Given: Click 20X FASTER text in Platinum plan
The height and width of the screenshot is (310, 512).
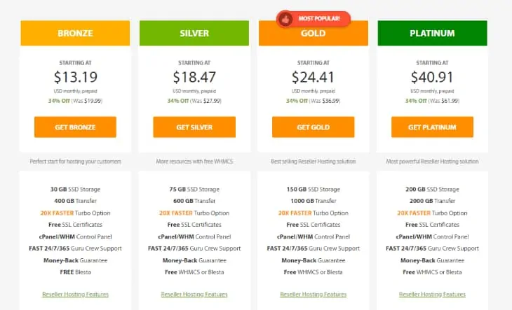Looking at the screenshot, I should coord(415,213).
